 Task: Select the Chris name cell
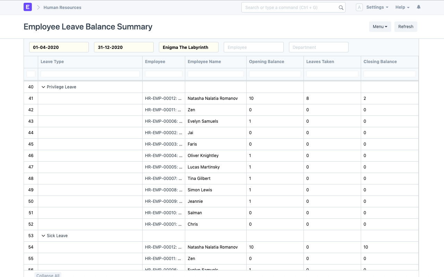click(216, 224)
